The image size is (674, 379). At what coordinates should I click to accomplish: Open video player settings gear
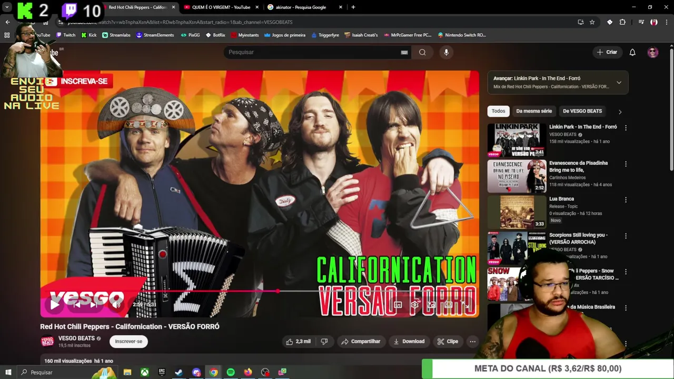(x=415, y=304)
